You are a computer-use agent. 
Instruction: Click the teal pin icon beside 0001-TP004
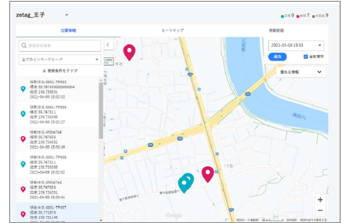24,113
